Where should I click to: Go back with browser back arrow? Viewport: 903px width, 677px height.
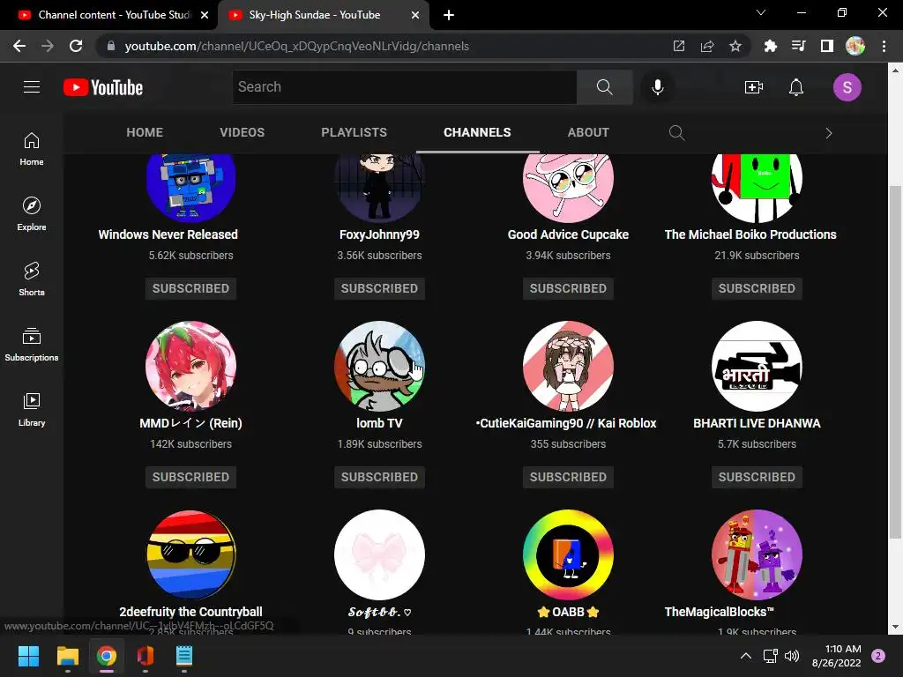coord(19,46)
